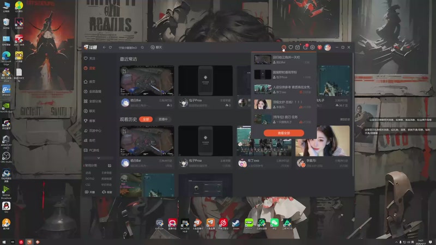Click the search magnifier icon
This screenshot has width=436, height=245.
tap(142, 47)
